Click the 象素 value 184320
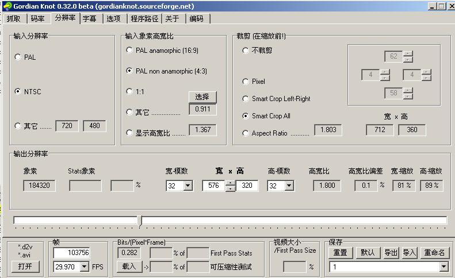The image size is (455, 278). tap(39, 186)
